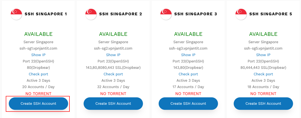Show IP for ssh-sg1 server

pos(38,55)
